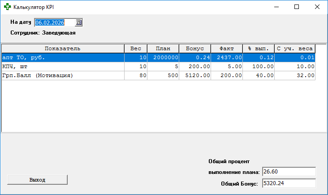Click the overall plan percent field 26.60
The width and height of the screenshot is (328, 195).
tap(289, 172)
